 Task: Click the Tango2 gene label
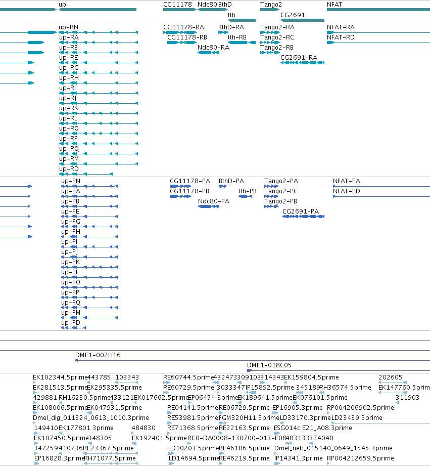[x=271, y=5]
